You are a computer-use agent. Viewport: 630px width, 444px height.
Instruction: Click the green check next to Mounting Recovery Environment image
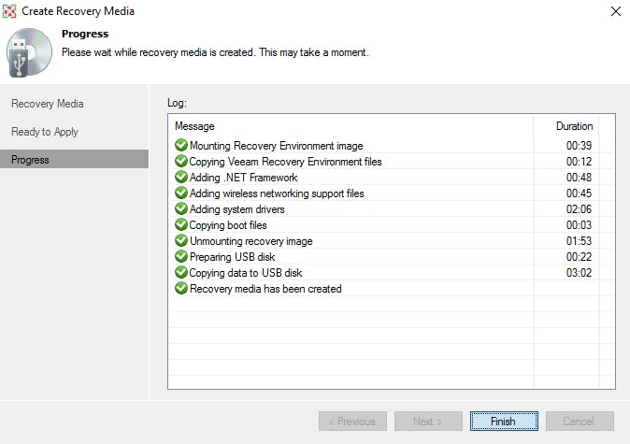point(181,146)
